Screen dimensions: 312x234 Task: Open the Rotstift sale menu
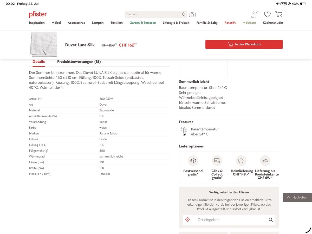pyautogui.click(x=230, y=23)
